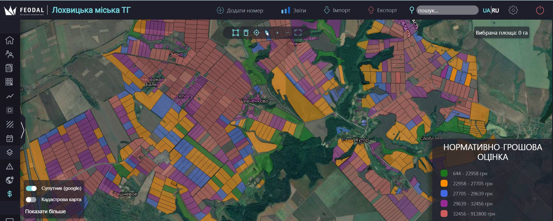Expand the left sidebar with the arrow
Screen dimensions: 553x221
point(22,130)
